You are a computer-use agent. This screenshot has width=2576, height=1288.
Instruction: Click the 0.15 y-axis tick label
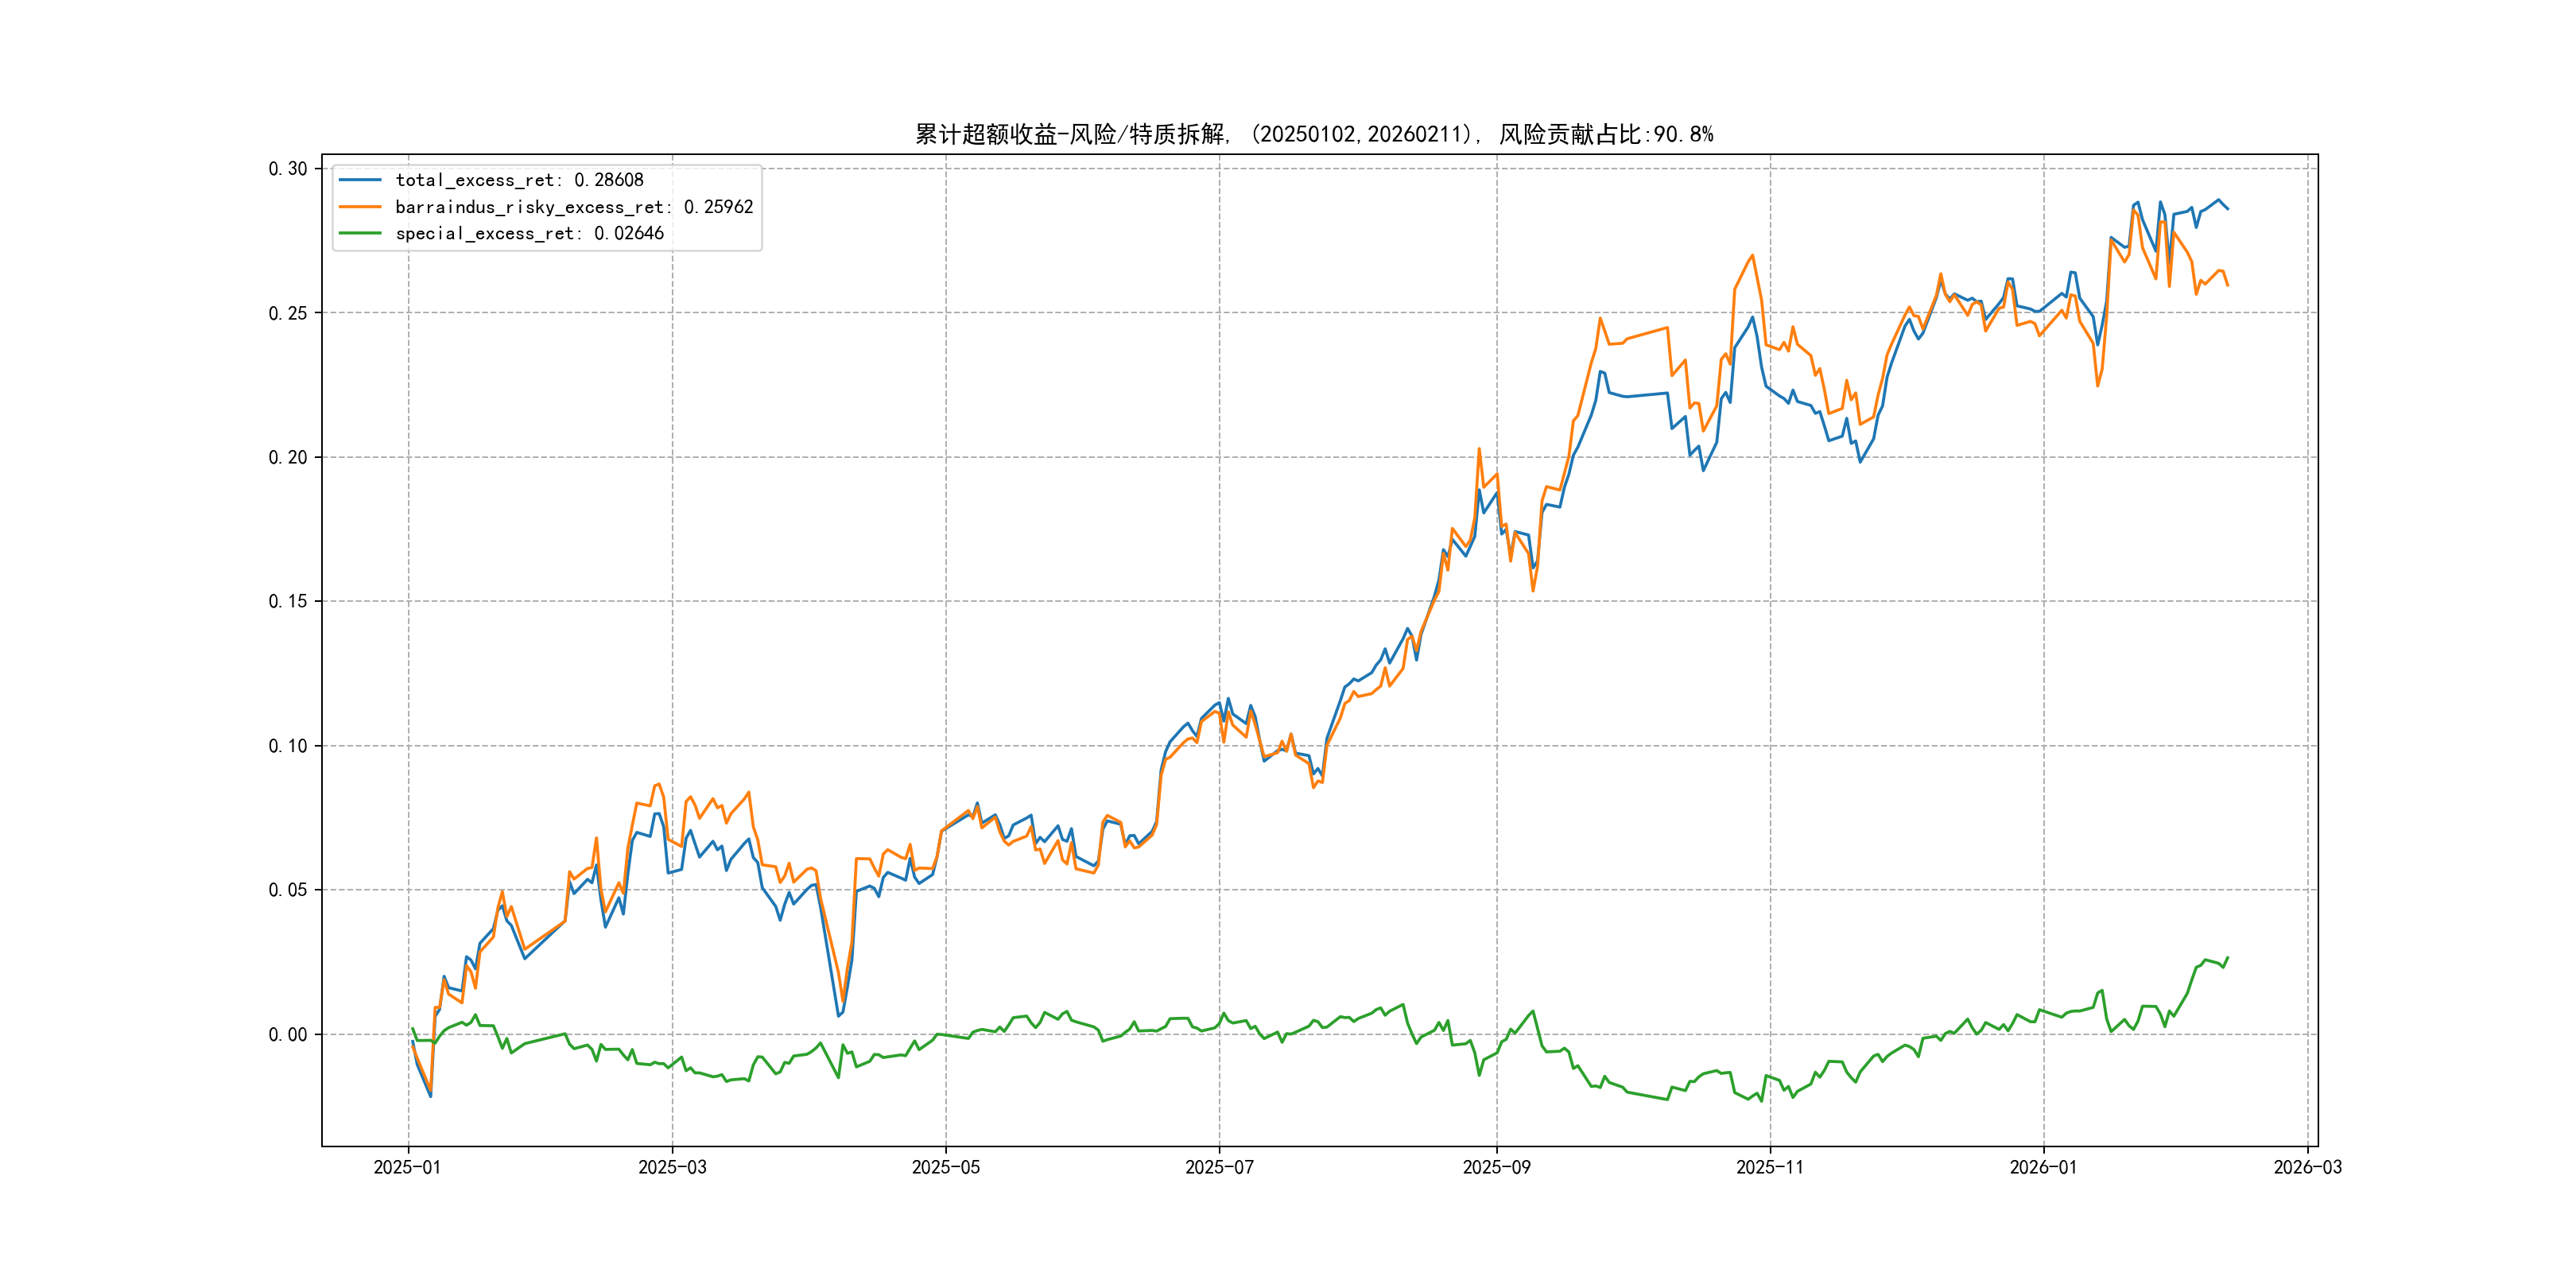287,601
